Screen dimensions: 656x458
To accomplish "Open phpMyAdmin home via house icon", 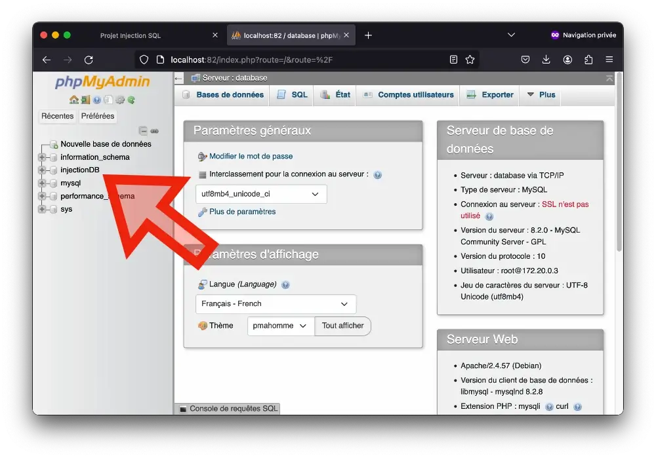I will click(74, 100).
